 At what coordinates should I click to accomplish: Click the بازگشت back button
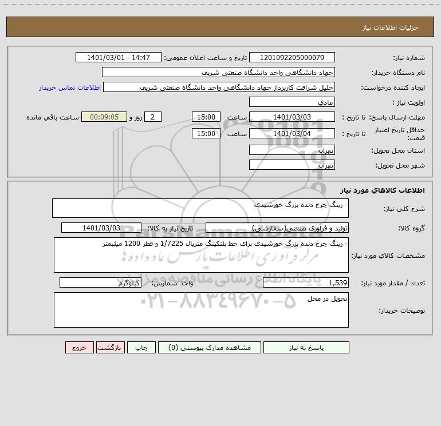click(x=110, y=347)
